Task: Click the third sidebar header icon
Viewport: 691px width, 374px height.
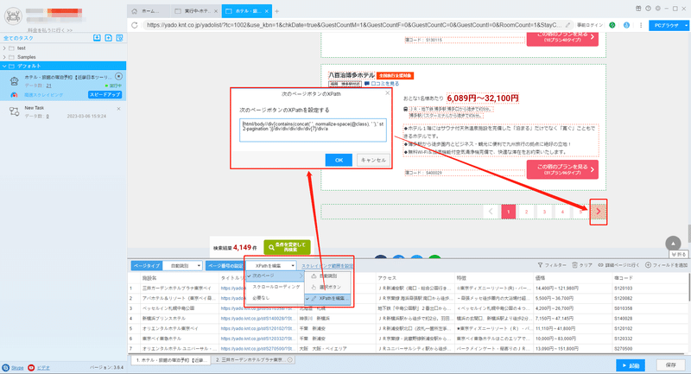Action: coord(119,38)
